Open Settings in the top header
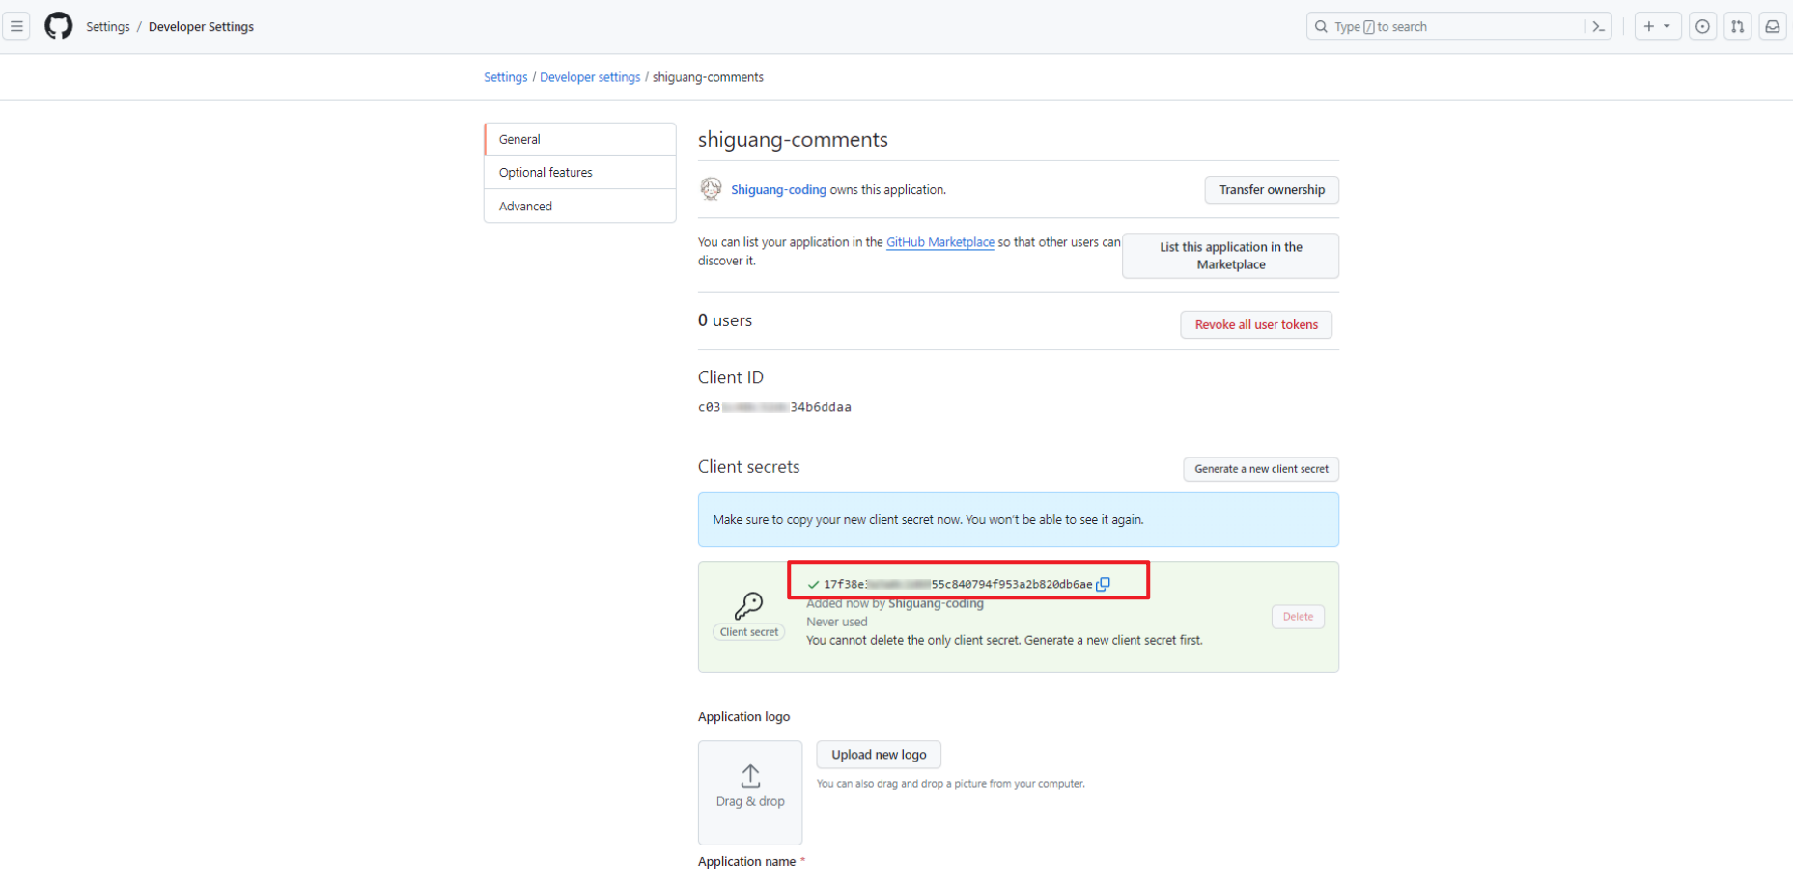This screenshot has width=1793, height=887. [x=108, y=27]
